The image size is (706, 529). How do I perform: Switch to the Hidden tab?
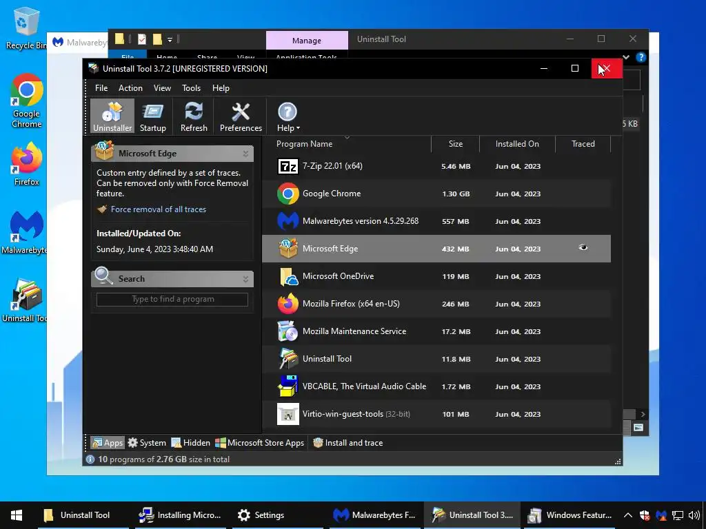pyautogui.click(x=191, y=443)
